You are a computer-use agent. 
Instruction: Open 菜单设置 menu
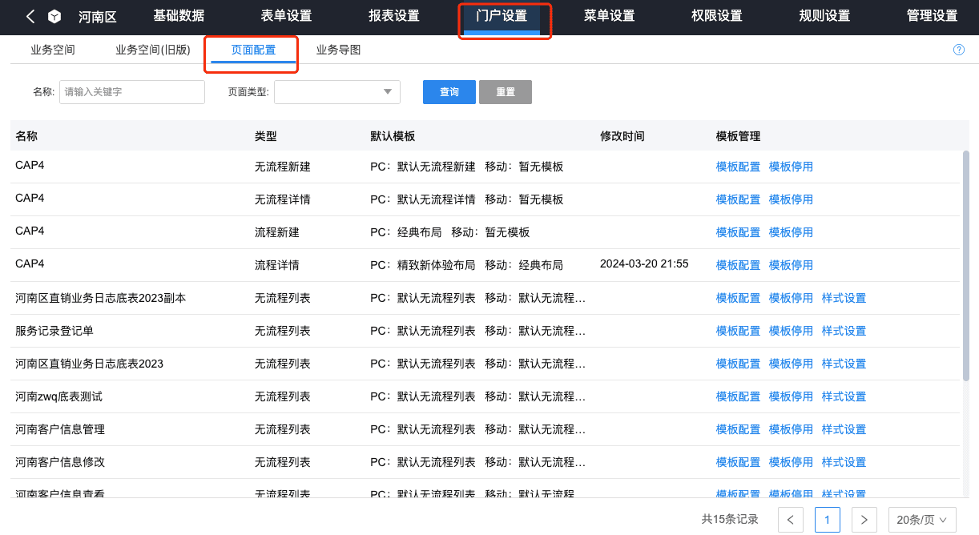click(x=609, y=16)
